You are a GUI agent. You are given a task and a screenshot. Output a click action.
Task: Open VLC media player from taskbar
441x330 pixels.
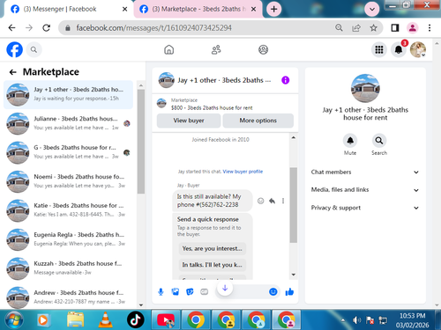[105, 319]
